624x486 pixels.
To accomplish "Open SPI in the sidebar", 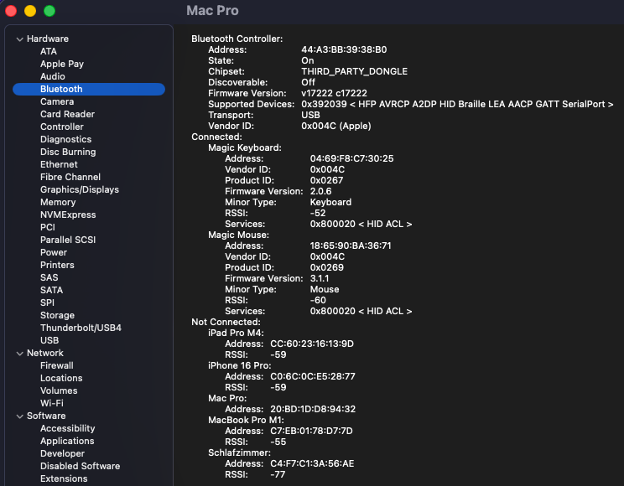I will coord(47,302).
